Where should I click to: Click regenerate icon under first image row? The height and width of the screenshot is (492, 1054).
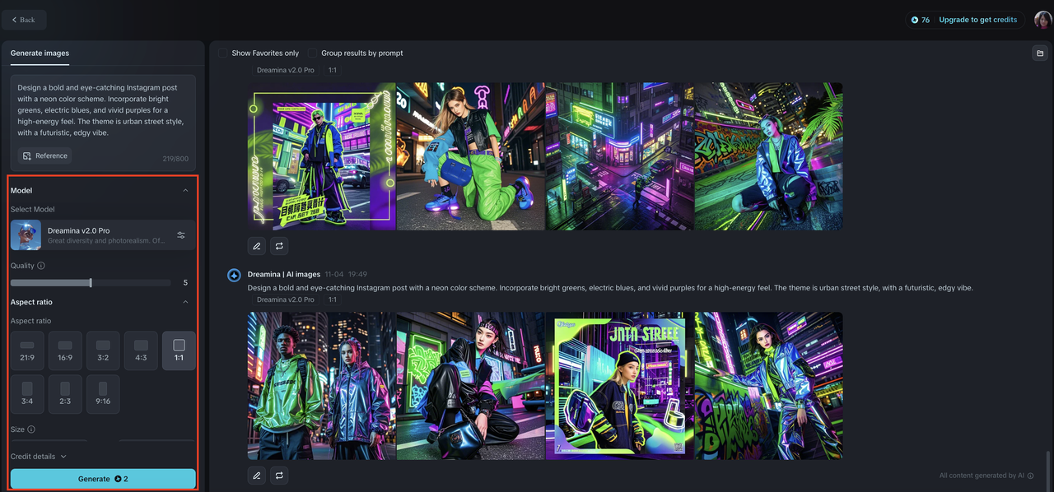click(279, 246)
